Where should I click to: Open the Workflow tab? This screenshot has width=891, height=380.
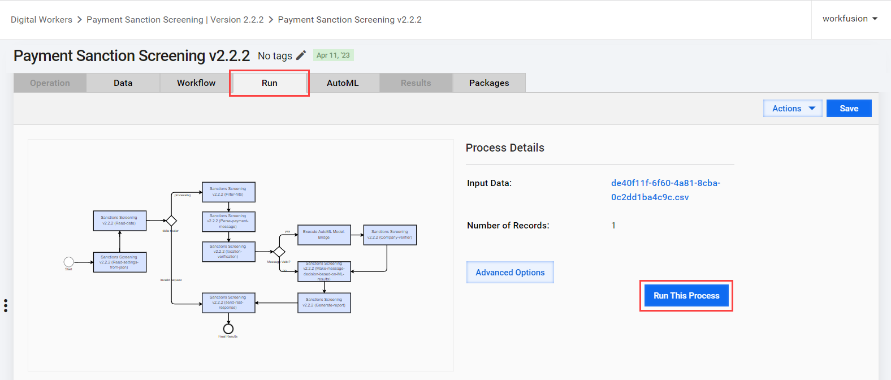point(196,83)
